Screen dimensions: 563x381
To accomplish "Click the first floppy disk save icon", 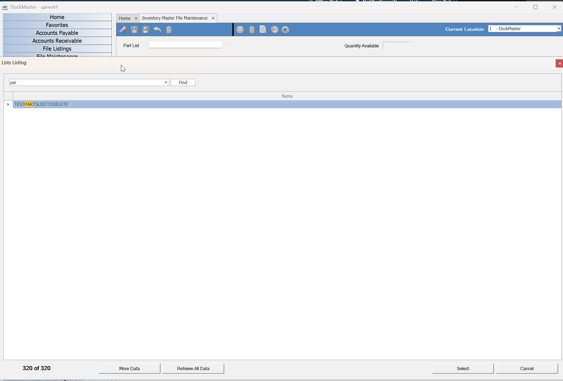I will (x=134, y=30).
